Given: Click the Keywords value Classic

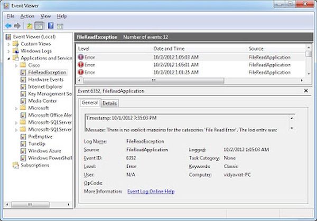Looking at the screenshot, I should pyautogui.click(x=231, y=167).
